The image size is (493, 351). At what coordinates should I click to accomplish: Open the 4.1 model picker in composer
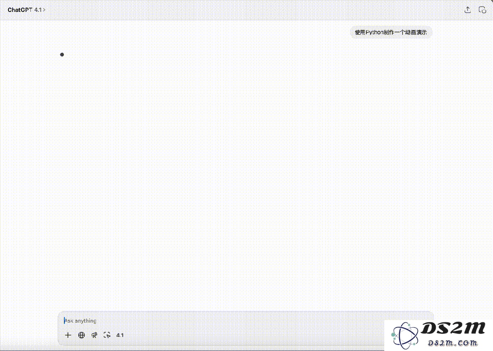[120, 335]
